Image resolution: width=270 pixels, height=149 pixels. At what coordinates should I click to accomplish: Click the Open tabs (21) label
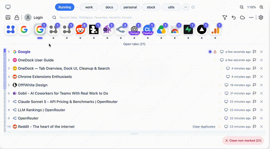coord(134,44)
